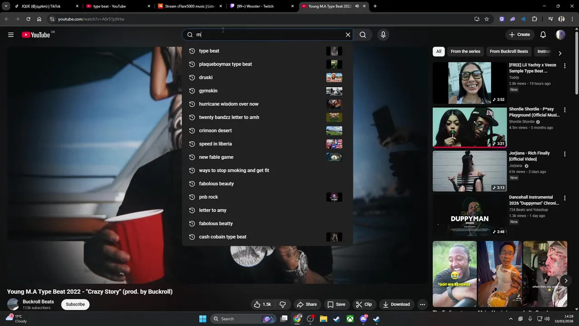
Task: Select the 'From Buckroll Beats' chip
Action: coord(509,51)
